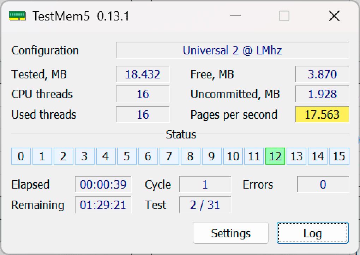
Task: Click the Pages per second label
Action: pos(234,115)
